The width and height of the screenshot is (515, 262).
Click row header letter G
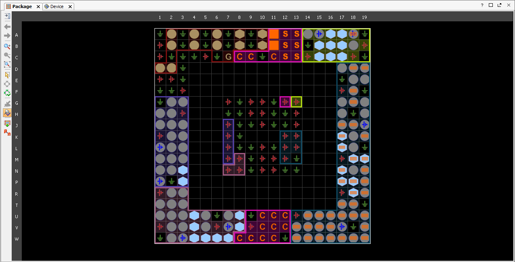click(17, 103)
